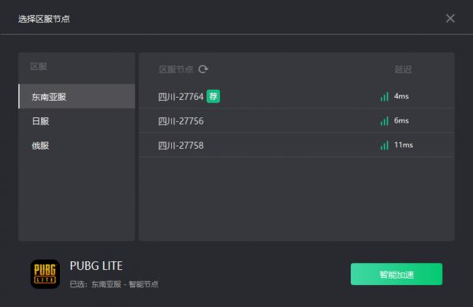Viewport: 473px width, 307px height.
Task: Refresh the server node list
Action: (203, 69)
